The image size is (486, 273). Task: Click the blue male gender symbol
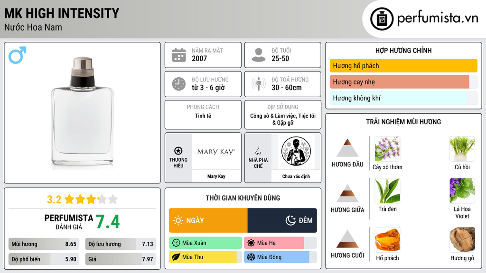tap(18, 55)
